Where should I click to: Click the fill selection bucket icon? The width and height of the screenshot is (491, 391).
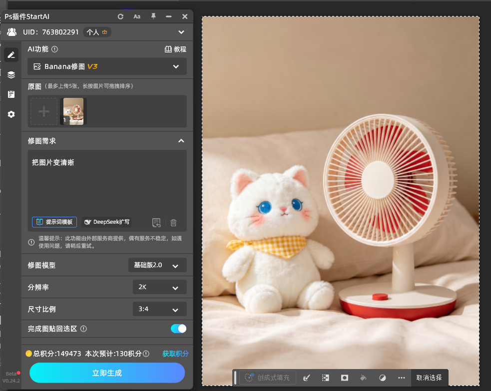[363, 378]
